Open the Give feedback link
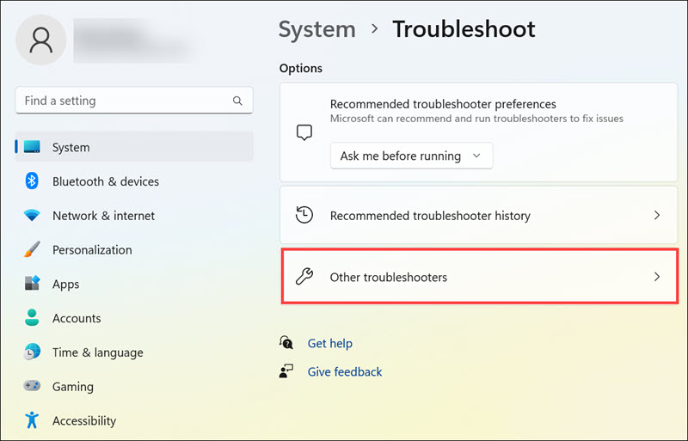Viewport: 688px width, 441px height. (345, 371)
